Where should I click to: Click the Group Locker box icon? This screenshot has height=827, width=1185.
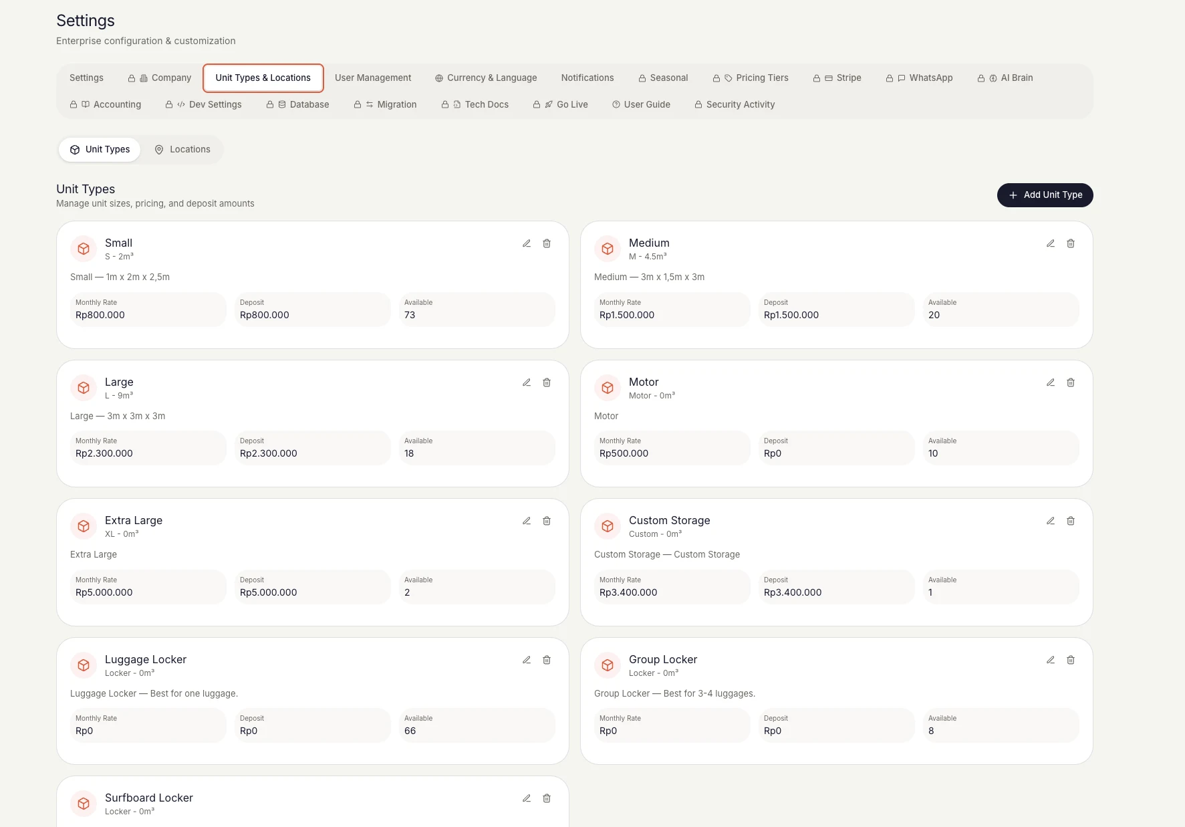pyautogui.click(x=608, y=665)
